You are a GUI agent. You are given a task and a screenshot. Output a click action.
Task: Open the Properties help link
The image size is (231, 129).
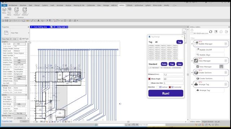[x=7, y=121]
